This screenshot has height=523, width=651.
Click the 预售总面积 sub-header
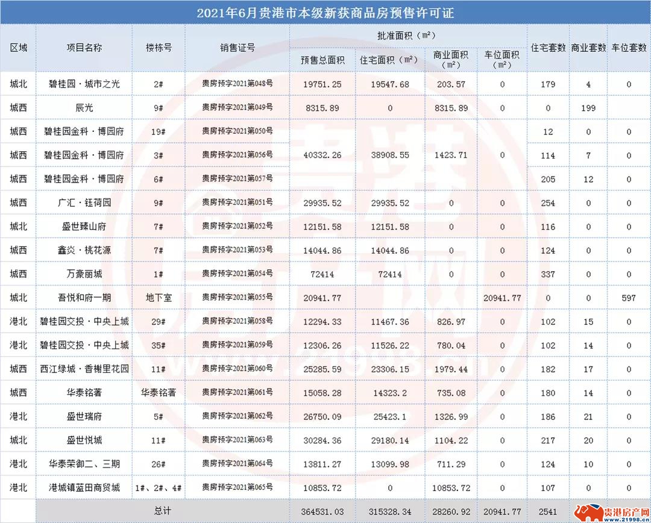[x=322, y=60]
